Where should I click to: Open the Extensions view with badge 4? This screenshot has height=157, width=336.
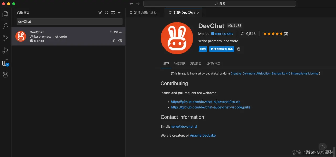pos(5,63)
